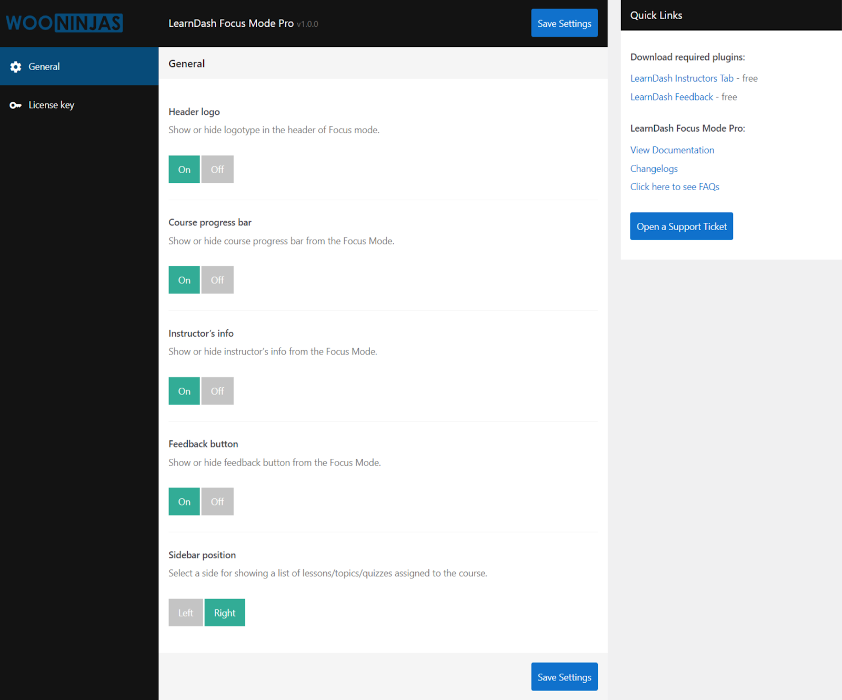
Task: Click the 'LearnDash Focus Mode Pro' title
Action: coord(231,23)
